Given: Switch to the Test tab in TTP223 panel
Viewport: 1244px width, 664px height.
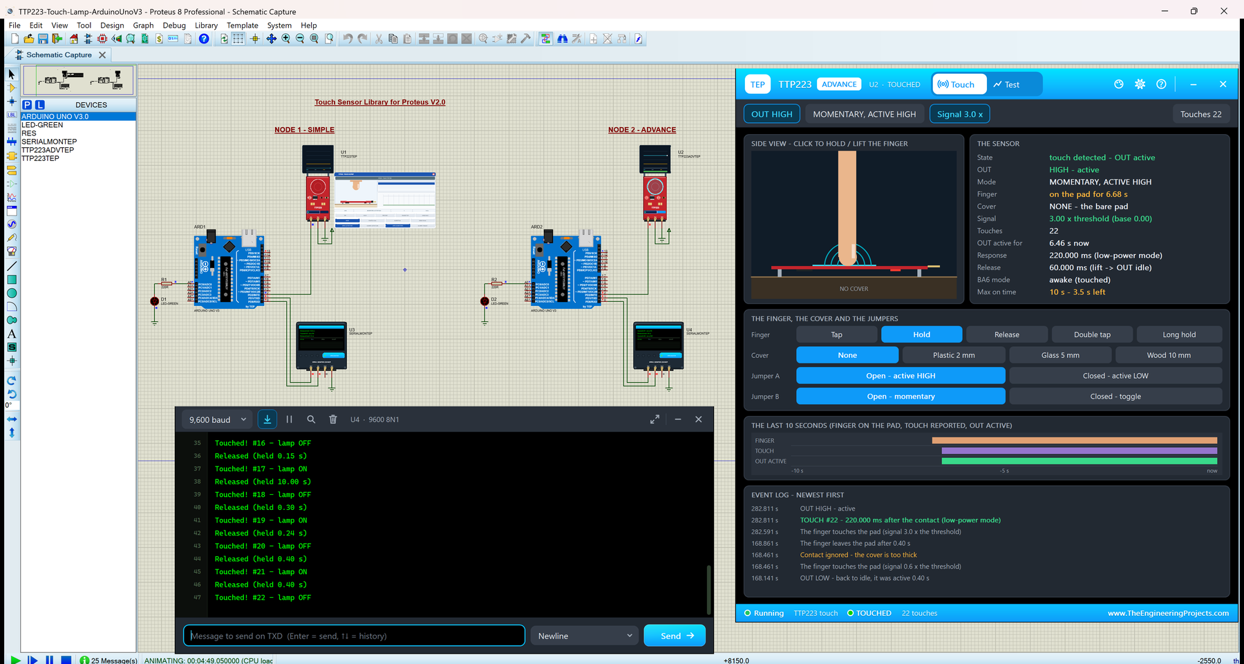Looking at the screenshot, I should [x=1006, y=84].
